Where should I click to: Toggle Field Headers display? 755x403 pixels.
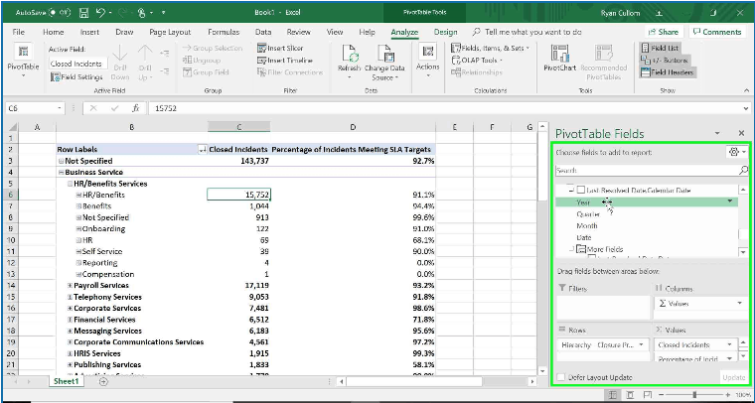668,72
